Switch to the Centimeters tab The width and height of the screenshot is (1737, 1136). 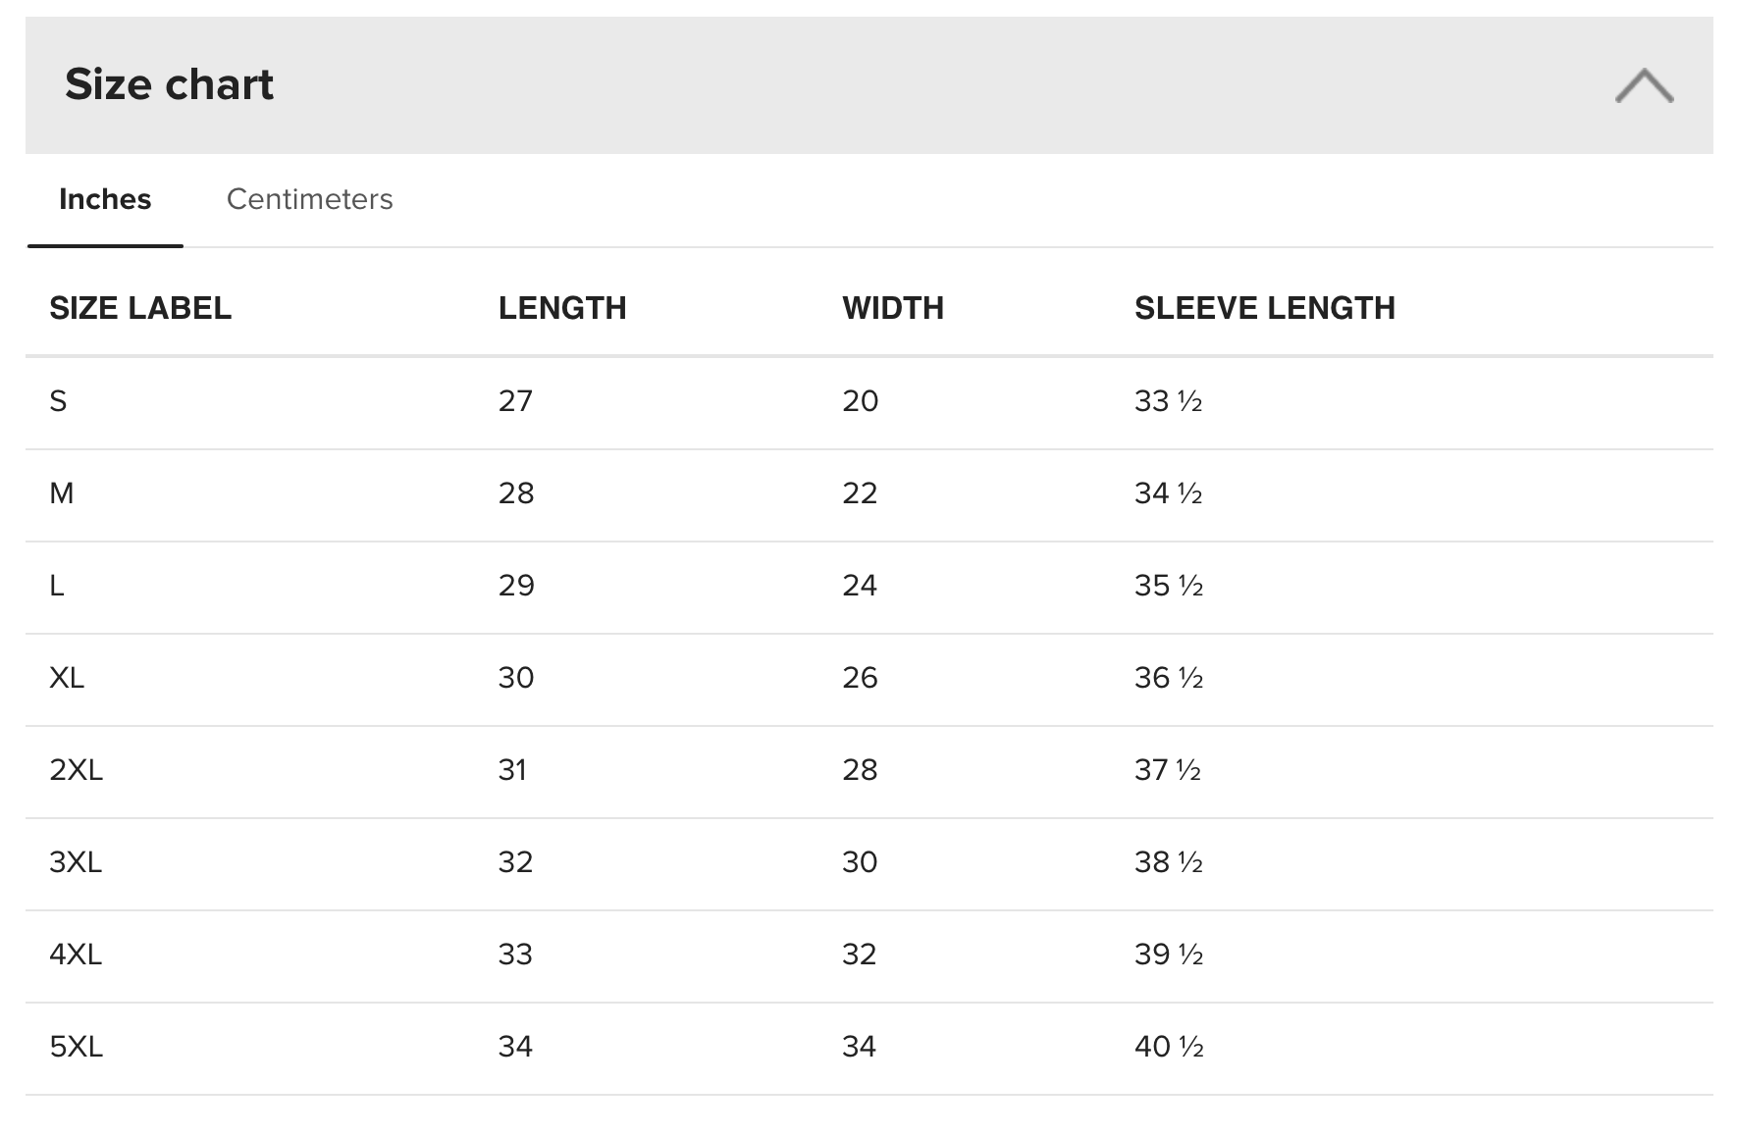309,199
